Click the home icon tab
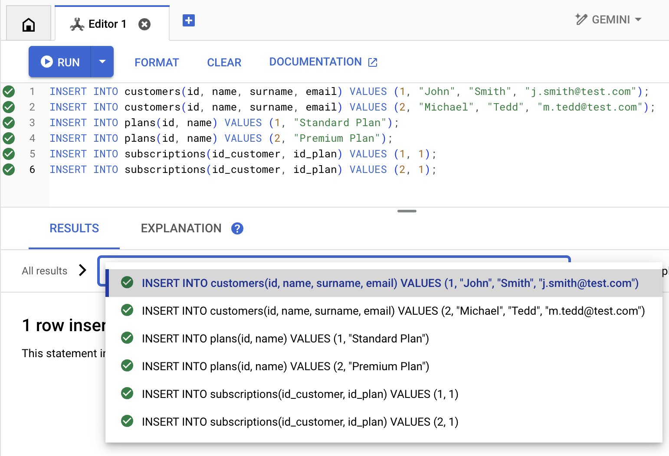 (29, 25)
